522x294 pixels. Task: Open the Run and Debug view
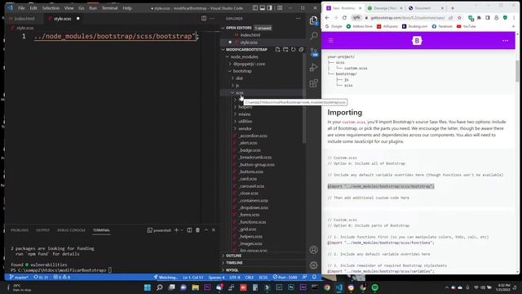(x=313, y=67)
